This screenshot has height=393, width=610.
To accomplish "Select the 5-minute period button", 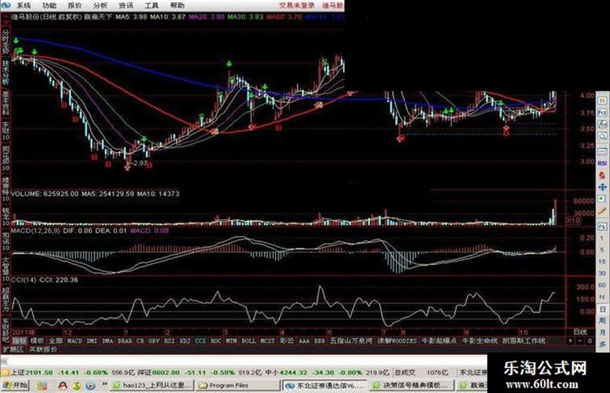I will pyautogui.click(x=602, y=250).
